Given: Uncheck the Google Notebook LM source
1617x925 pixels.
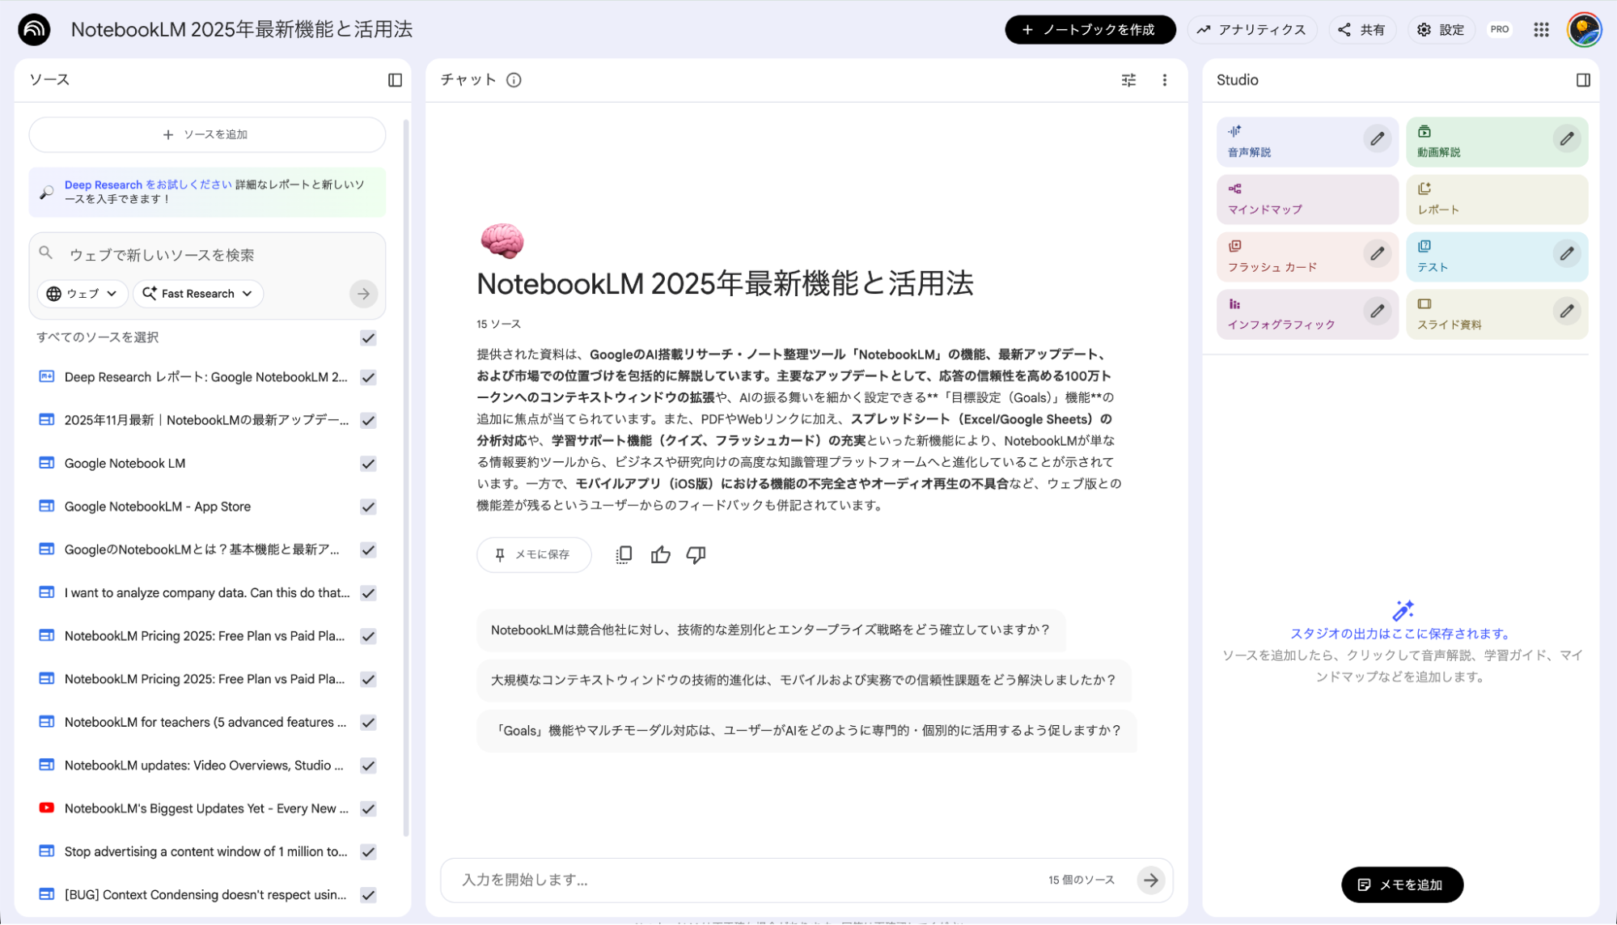Looking at the screenshot, I should (368, 463).
